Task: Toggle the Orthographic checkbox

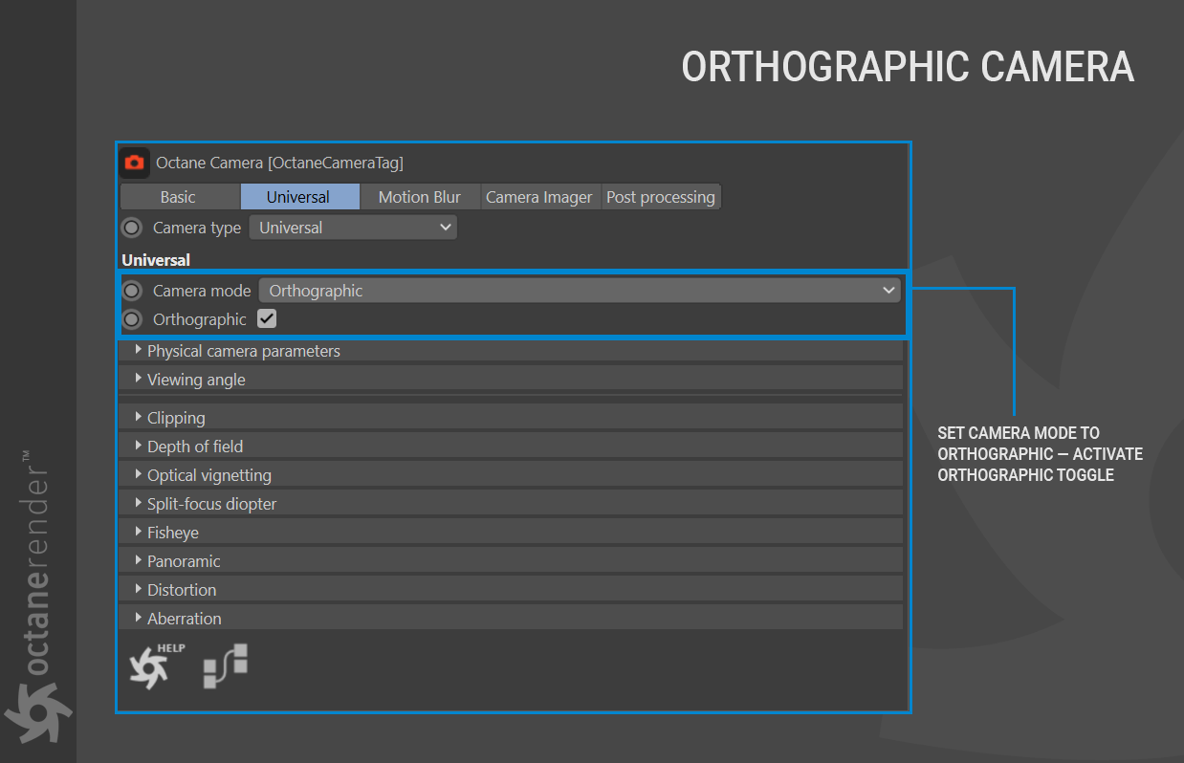Action: point(267,319)
